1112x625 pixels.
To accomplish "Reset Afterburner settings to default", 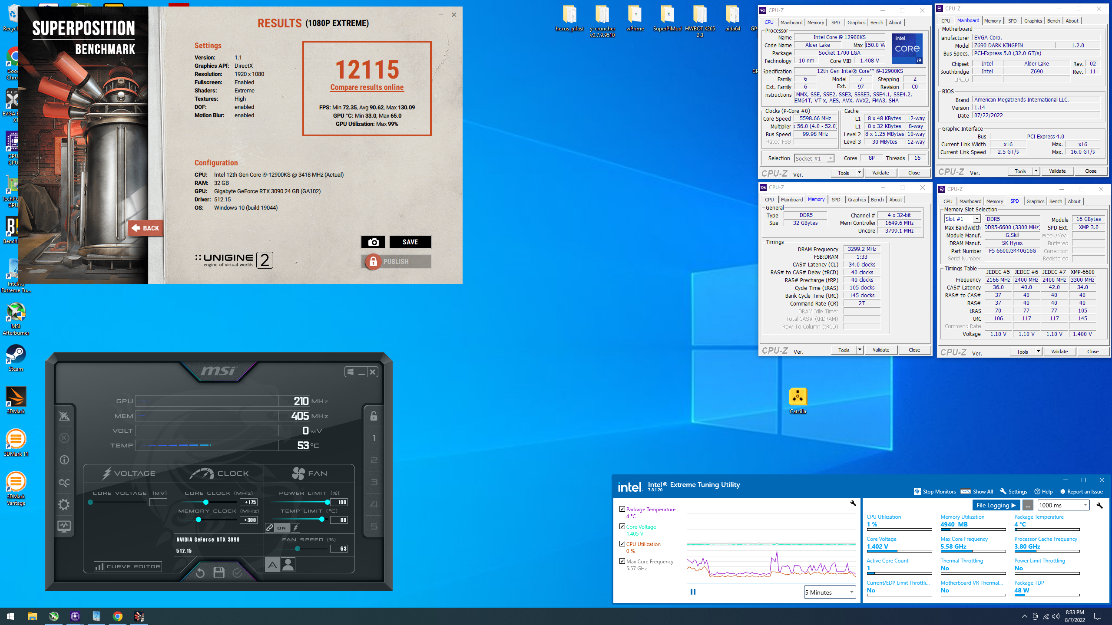I will (x=200, y=573).
